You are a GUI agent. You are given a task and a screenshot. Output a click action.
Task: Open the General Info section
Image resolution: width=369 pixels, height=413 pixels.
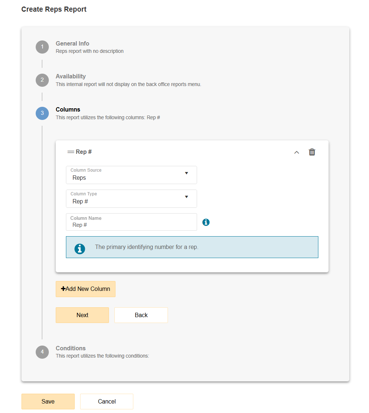click(x=72, y=43)
